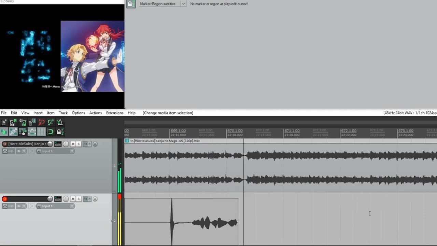Open the Item menu
This screenshot has height=246, width=437.
pos(51,113)
